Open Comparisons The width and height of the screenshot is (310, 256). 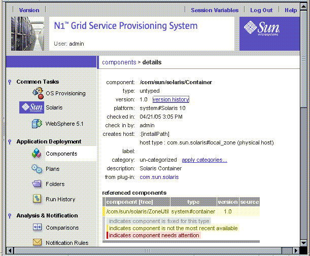tap(62, 228)
